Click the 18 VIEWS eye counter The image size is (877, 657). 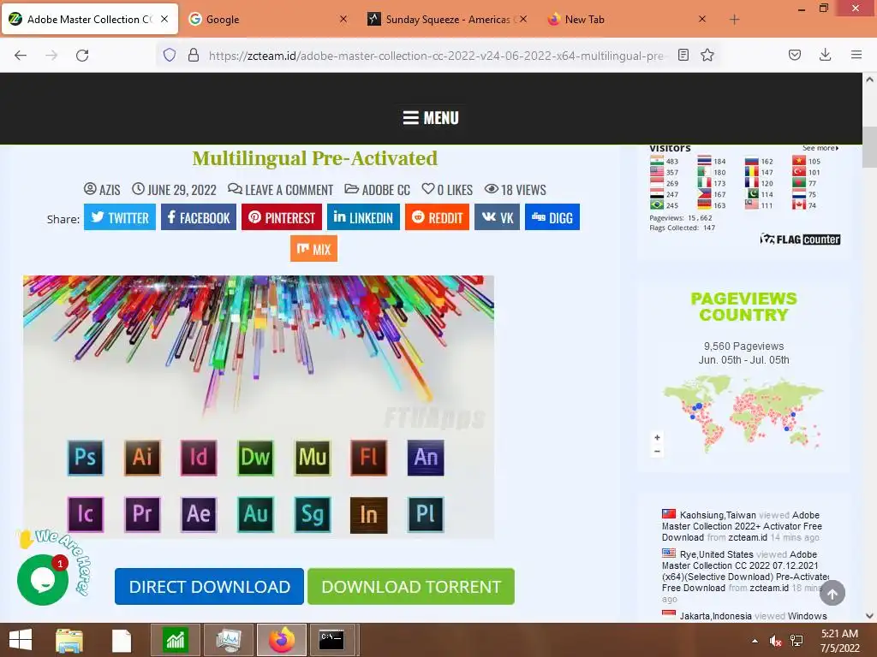click(x=515, y=190)
